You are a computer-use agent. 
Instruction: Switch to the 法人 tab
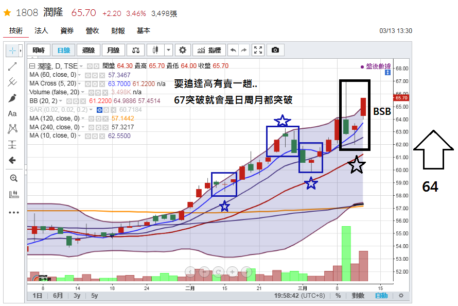(x=41, y=30)
